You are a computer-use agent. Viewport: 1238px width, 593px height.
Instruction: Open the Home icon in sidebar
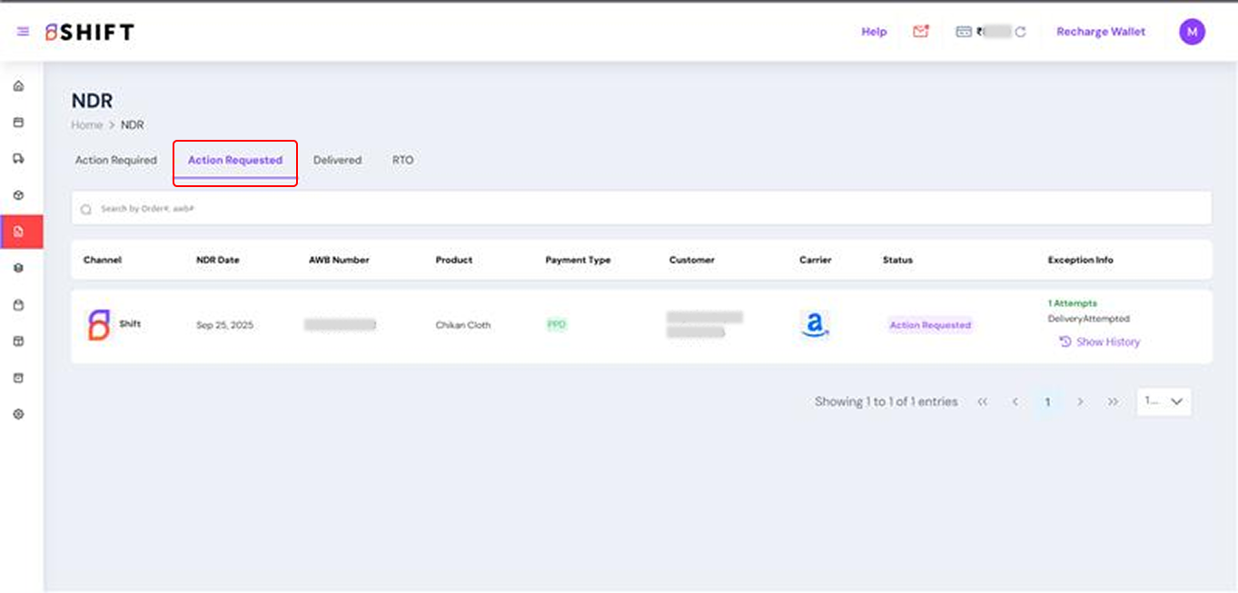tap(18, 86)
